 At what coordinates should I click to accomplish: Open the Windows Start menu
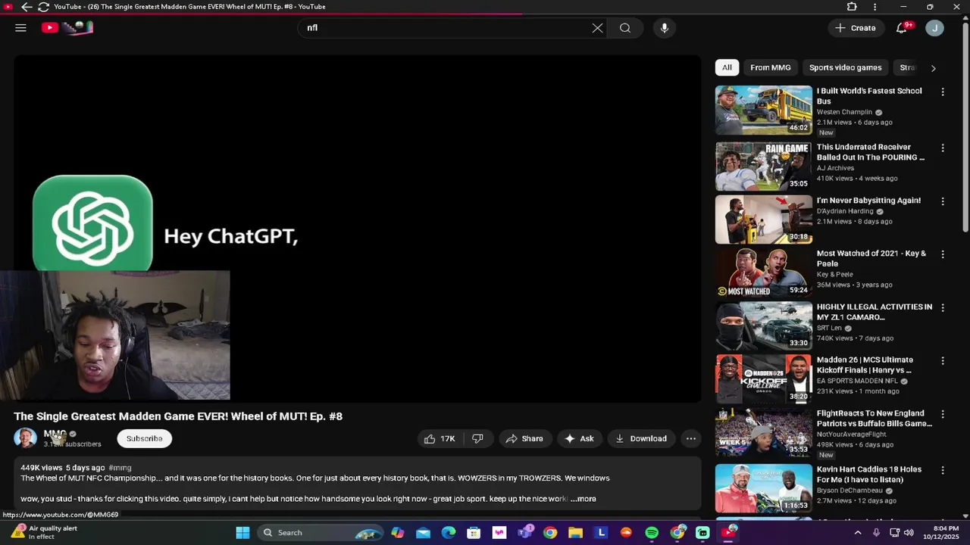242,533
